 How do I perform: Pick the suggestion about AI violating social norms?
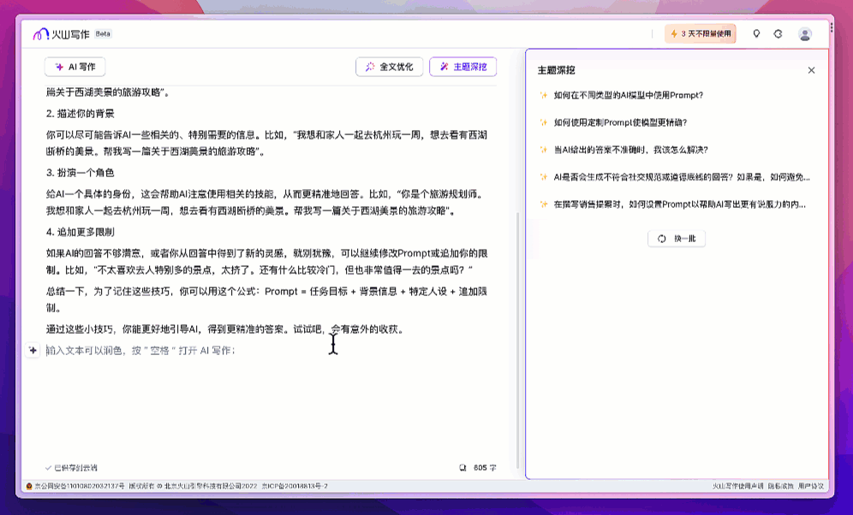681,177
